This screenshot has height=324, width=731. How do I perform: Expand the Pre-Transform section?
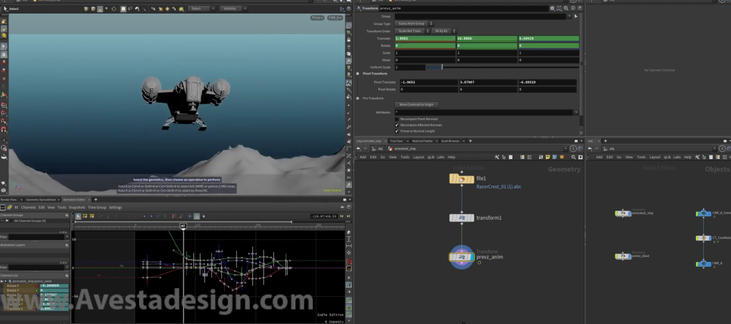[x=358, y=98]
